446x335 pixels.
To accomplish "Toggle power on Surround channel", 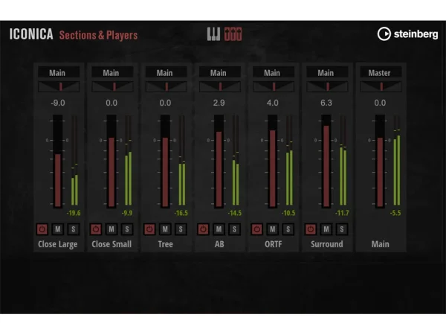I will (311, 229).
